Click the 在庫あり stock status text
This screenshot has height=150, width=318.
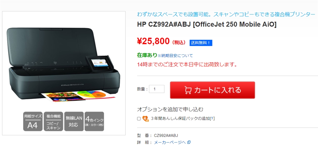click(147, 55)
